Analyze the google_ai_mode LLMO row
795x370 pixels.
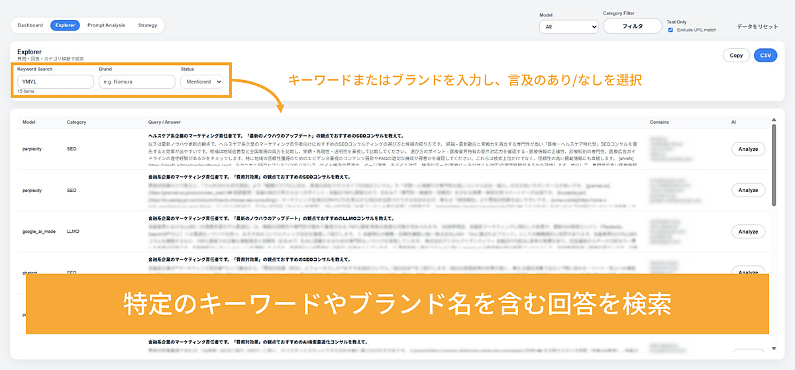coord(748,232)
